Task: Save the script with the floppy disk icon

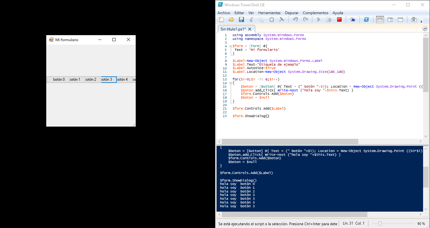Action: 241,19
